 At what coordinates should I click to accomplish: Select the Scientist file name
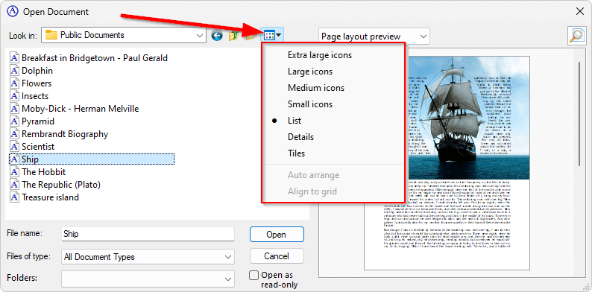[38, 147]
